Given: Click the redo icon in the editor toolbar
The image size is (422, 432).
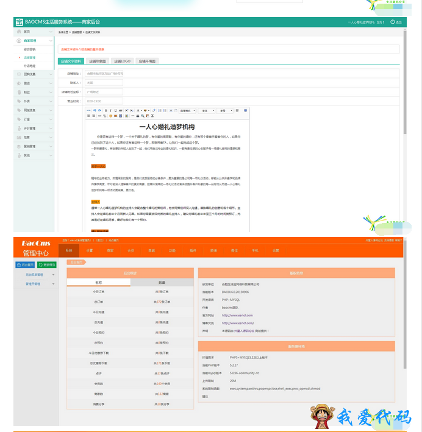Looking at the screenshot, I should pyautogui.click(x=99, y=110).
